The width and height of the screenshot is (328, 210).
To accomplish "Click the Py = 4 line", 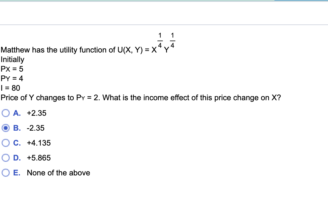I will coord(11,78).
